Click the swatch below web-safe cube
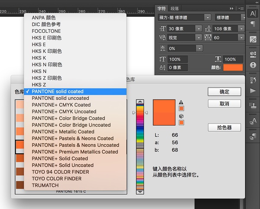260x209 pixels. tap(182, 123)
